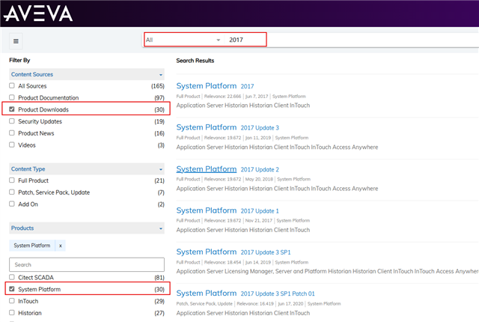Check the Security Updates checkbox
Image resolution: width=479 pixels, height=322 pixels.
12,121
